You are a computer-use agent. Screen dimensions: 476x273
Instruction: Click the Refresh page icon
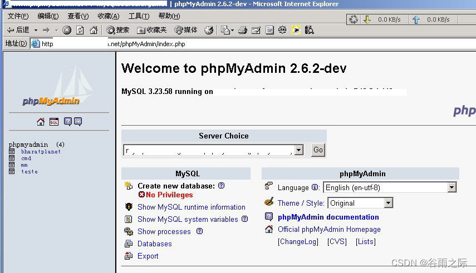point(80,30)
